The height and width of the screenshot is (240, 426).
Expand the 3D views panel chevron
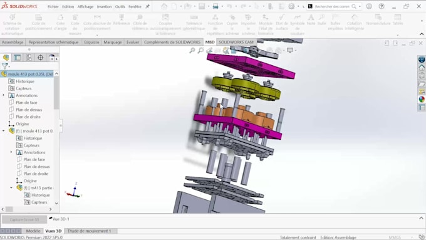coord(421,218)
